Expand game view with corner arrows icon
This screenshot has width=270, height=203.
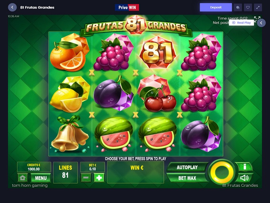(x=257, y=18)
